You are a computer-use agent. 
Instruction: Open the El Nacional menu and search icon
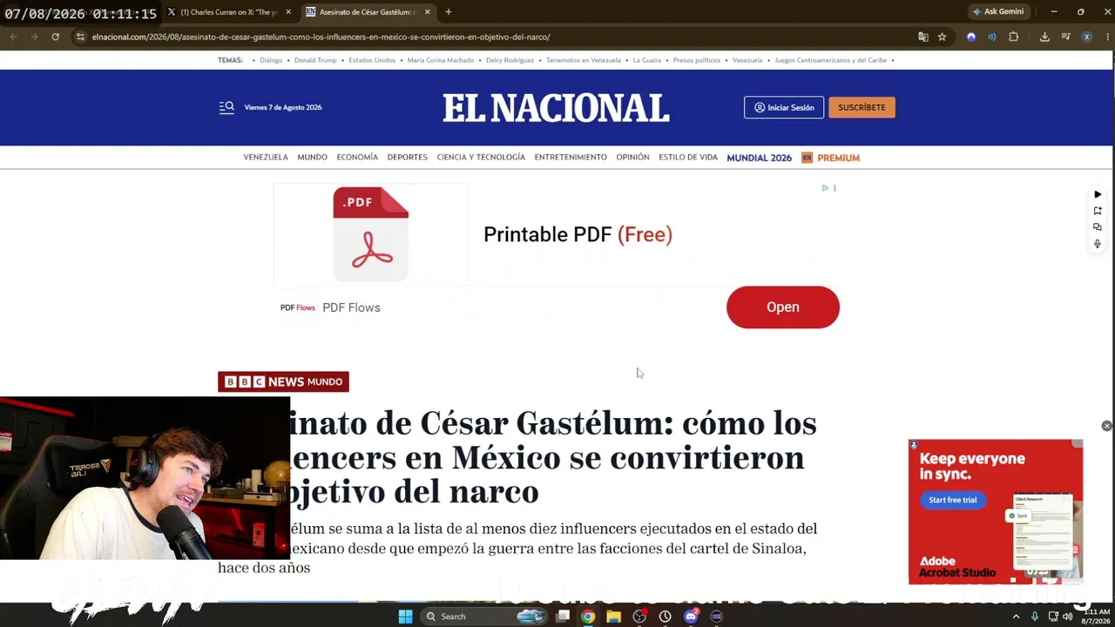click(x=226, y=107)
